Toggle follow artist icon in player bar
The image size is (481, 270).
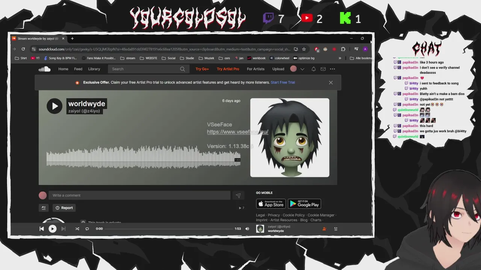(x=324, y=229)
